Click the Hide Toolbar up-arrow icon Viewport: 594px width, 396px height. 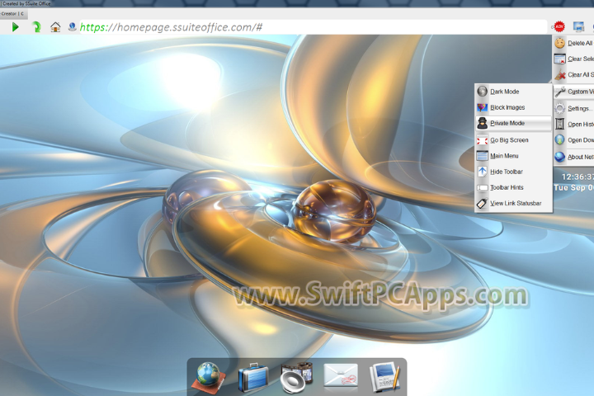(x=483, y=172)
